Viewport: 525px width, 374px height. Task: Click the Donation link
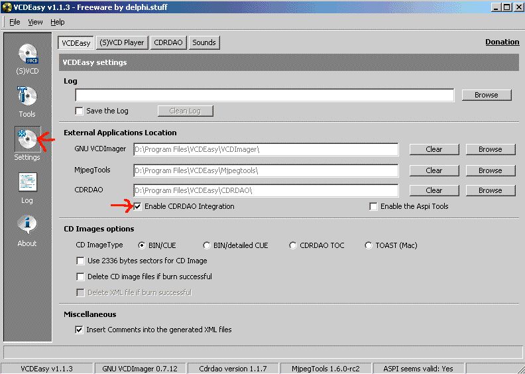point(502,42)
